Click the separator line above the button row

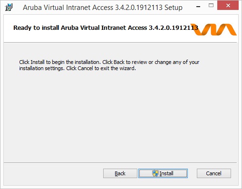click(x=120, y=162)
